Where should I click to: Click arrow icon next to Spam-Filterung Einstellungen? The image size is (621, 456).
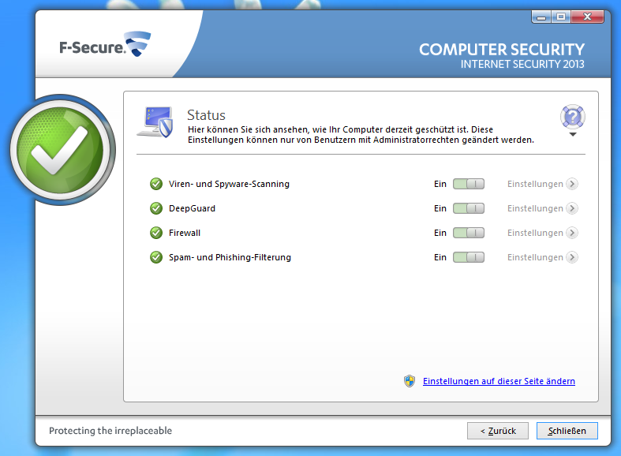point(572,257)
